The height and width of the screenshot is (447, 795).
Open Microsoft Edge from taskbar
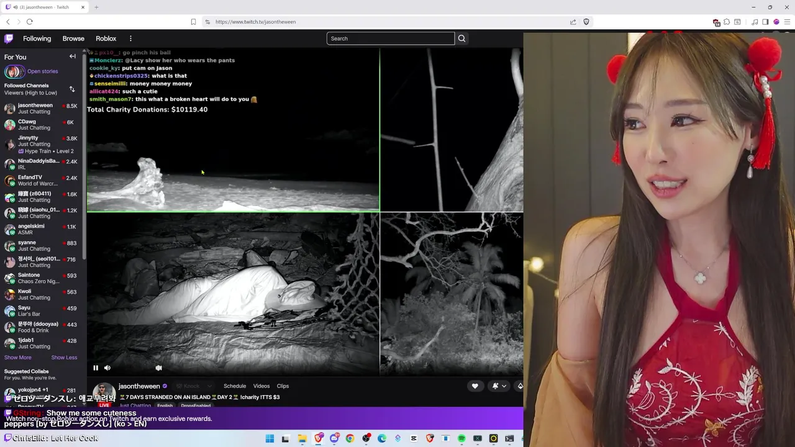382,438
